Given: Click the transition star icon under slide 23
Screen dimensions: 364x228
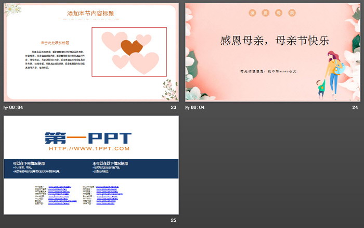Looking at the screenshot, I should coord(6,108).
